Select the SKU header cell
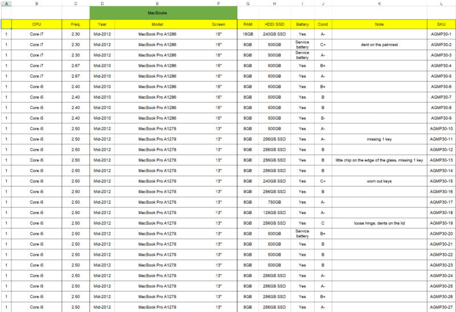456x312 pixels. 441,24
